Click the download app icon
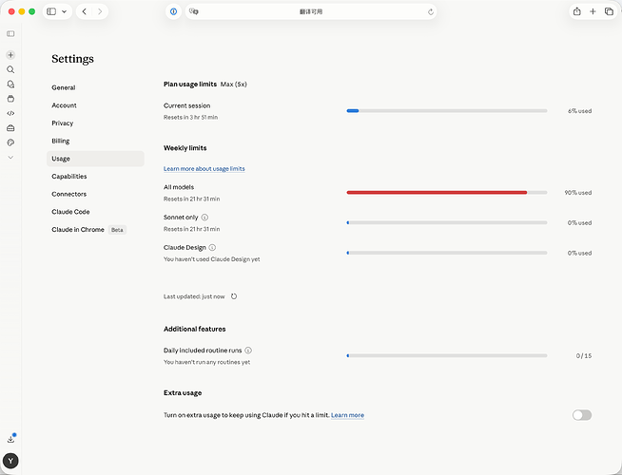 (11, 439)
